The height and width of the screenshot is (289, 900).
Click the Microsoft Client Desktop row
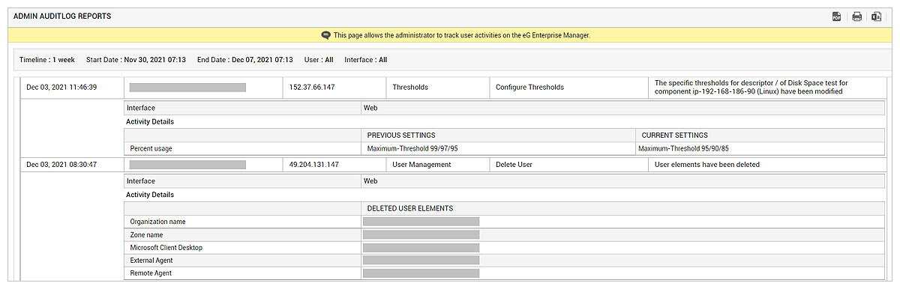[505, 247]
